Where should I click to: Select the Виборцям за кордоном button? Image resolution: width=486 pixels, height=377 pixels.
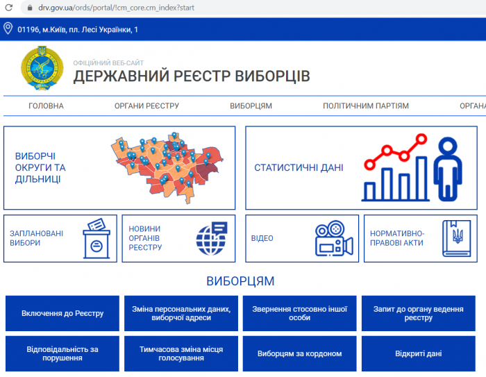(x=299, y=354)
